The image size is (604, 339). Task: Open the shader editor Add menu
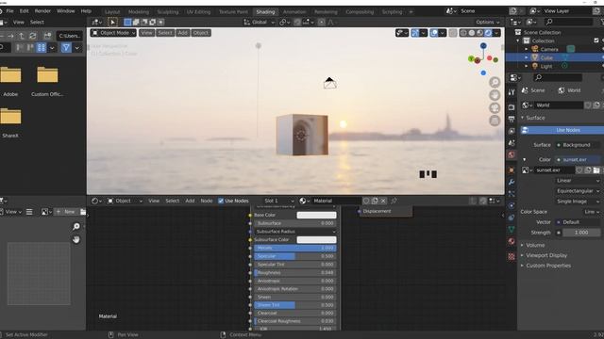[x=190, y=201]
